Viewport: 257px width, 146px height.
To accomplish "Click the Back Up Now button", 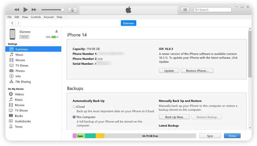I will pyautogui.click(x=174, y=117).
